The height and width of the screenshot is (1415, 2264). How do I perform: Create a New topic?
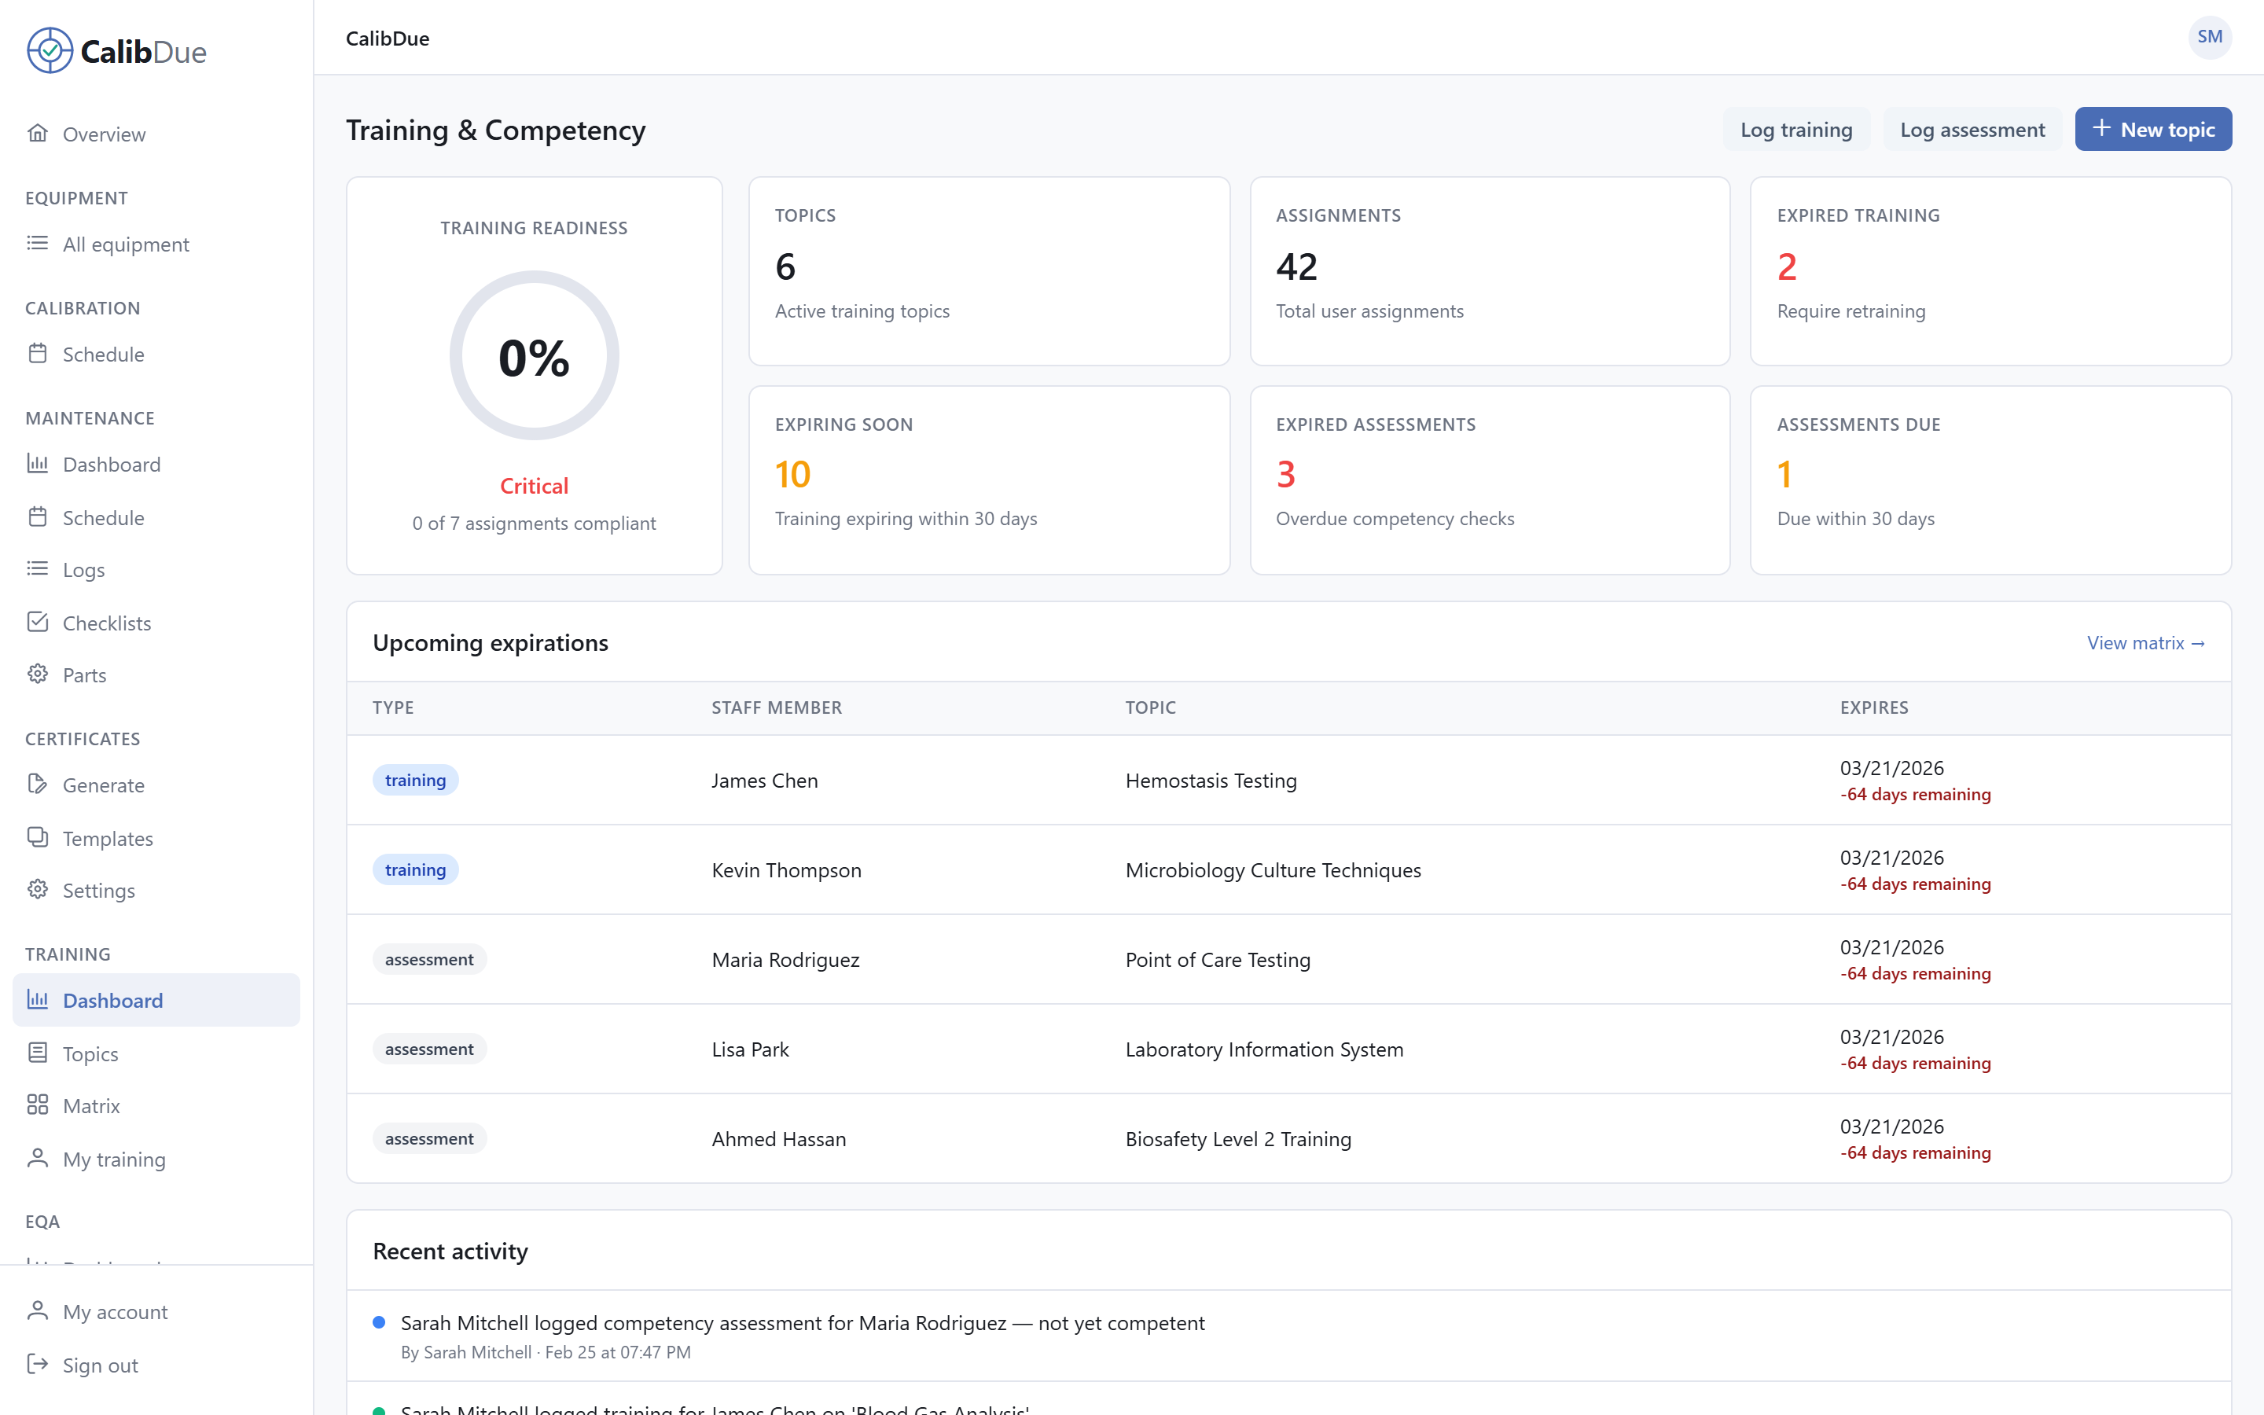(2152, 129)
